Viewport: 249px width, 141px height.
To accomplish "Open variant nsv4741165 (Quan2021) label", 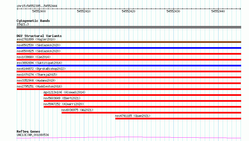I will click(x=133, y=116).
